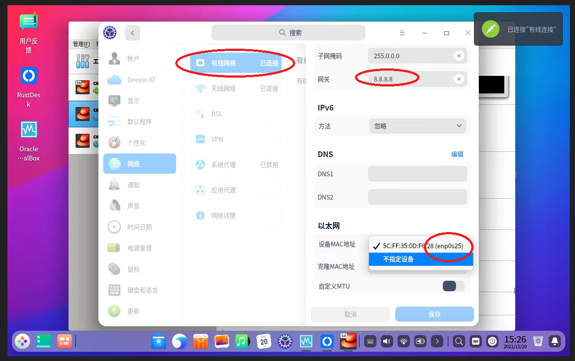The height and width of the screenshot is (361, 575).
Task: Open the 管理(F) menu in VirtualBox
Action: click(81, 44)
